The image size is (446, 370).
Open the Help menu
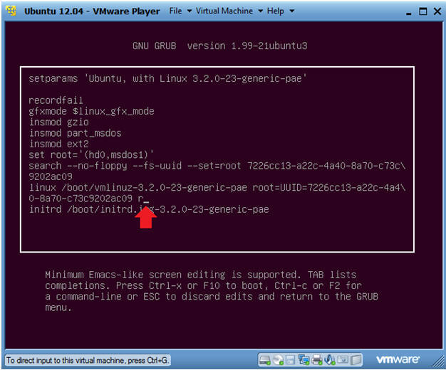click(275, 11)
